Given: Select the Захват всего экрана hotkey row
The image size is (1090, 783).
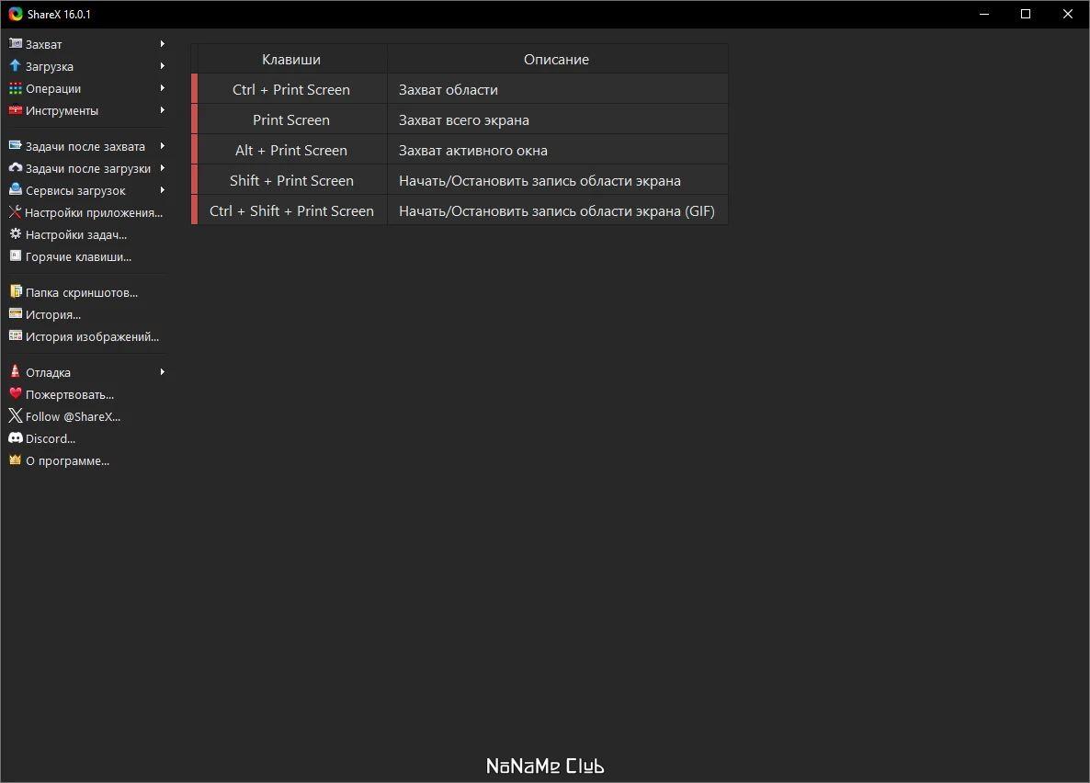Looking at the screenshot, I should [460, 119].
